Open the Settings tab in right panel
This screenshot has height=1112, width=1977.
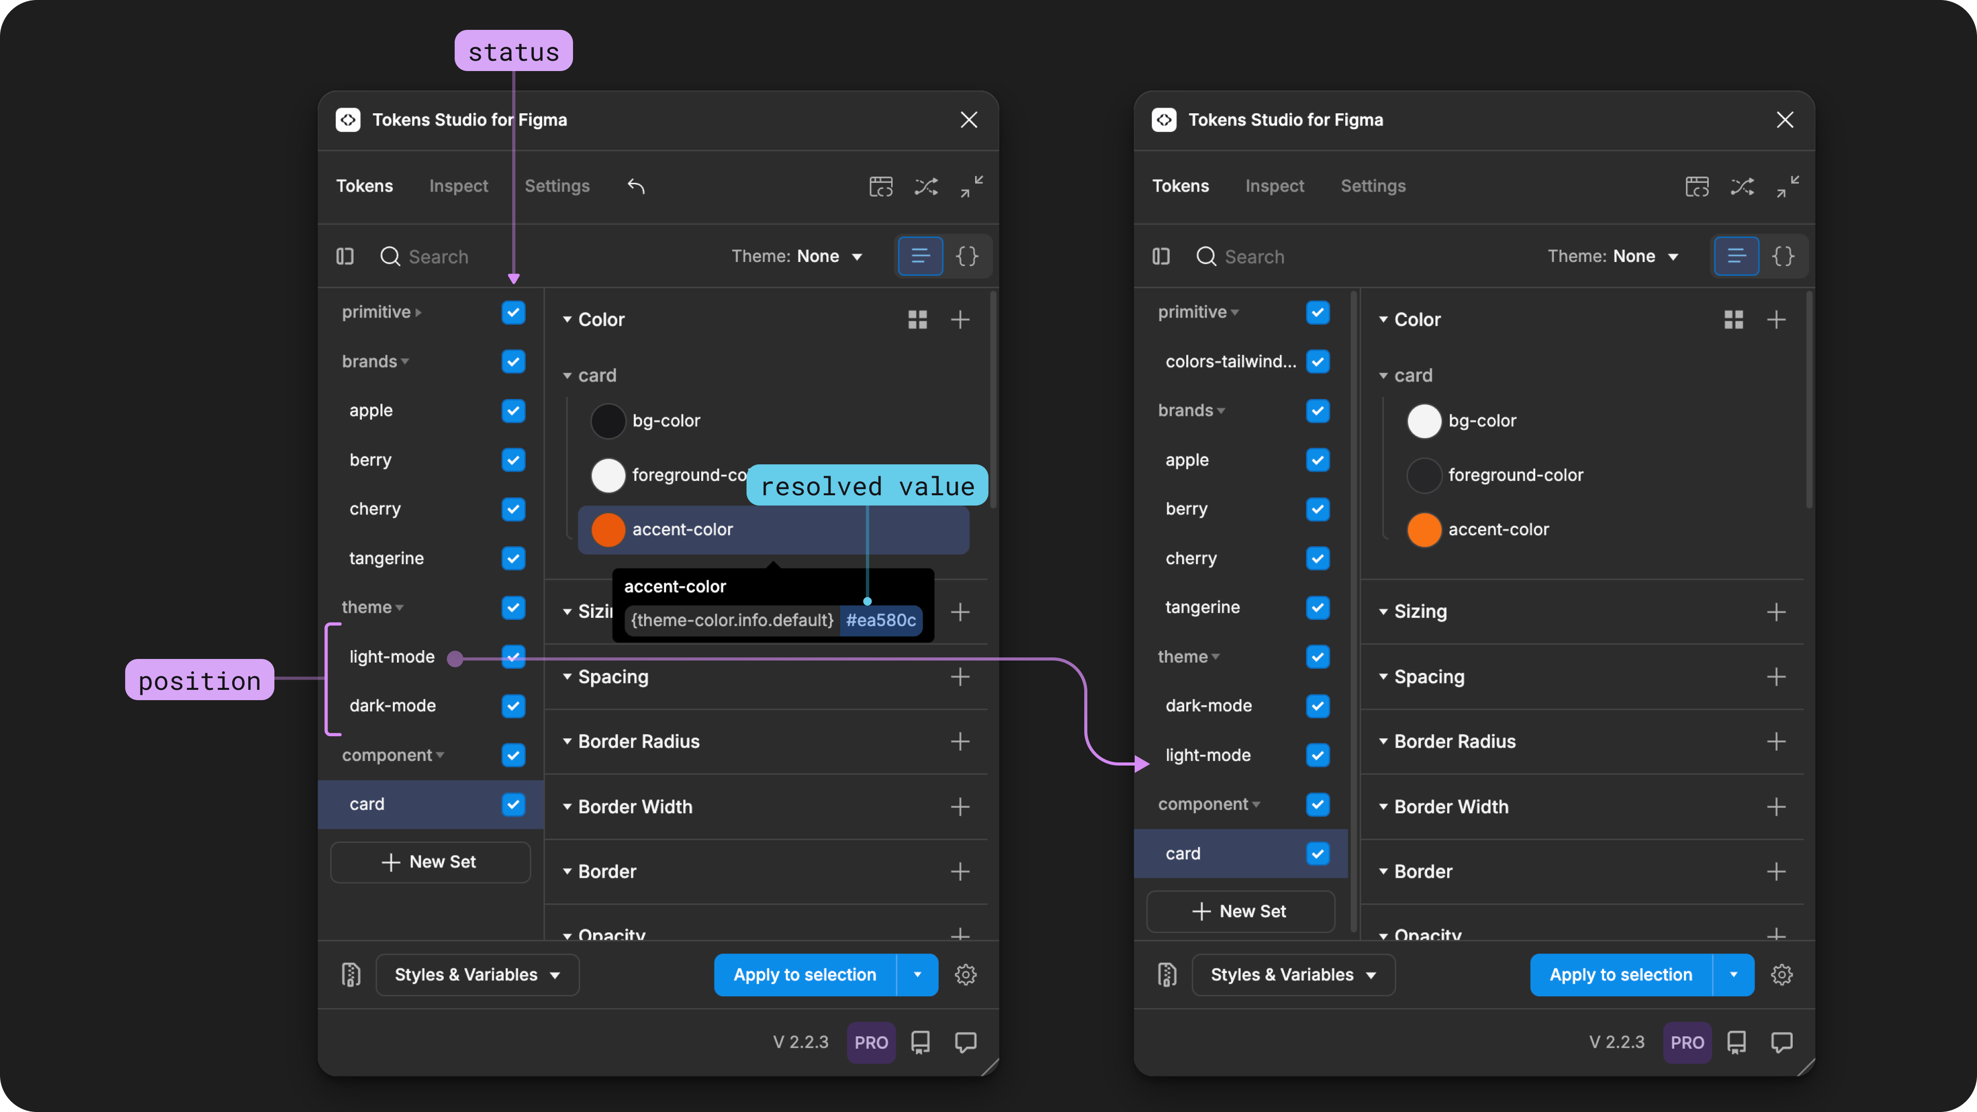click(x=1373, y=186)
